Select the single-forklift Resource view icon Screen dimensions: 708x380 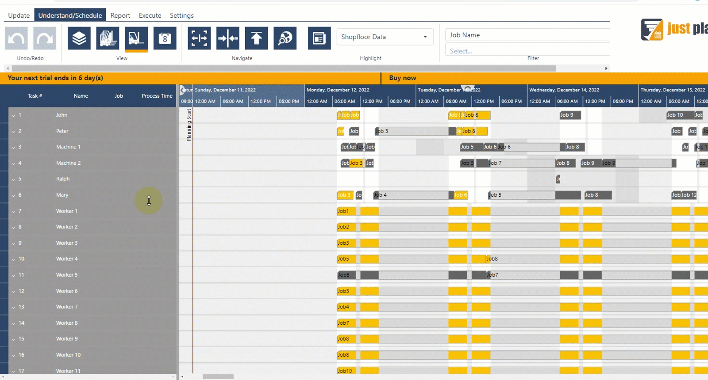(136, 38)
